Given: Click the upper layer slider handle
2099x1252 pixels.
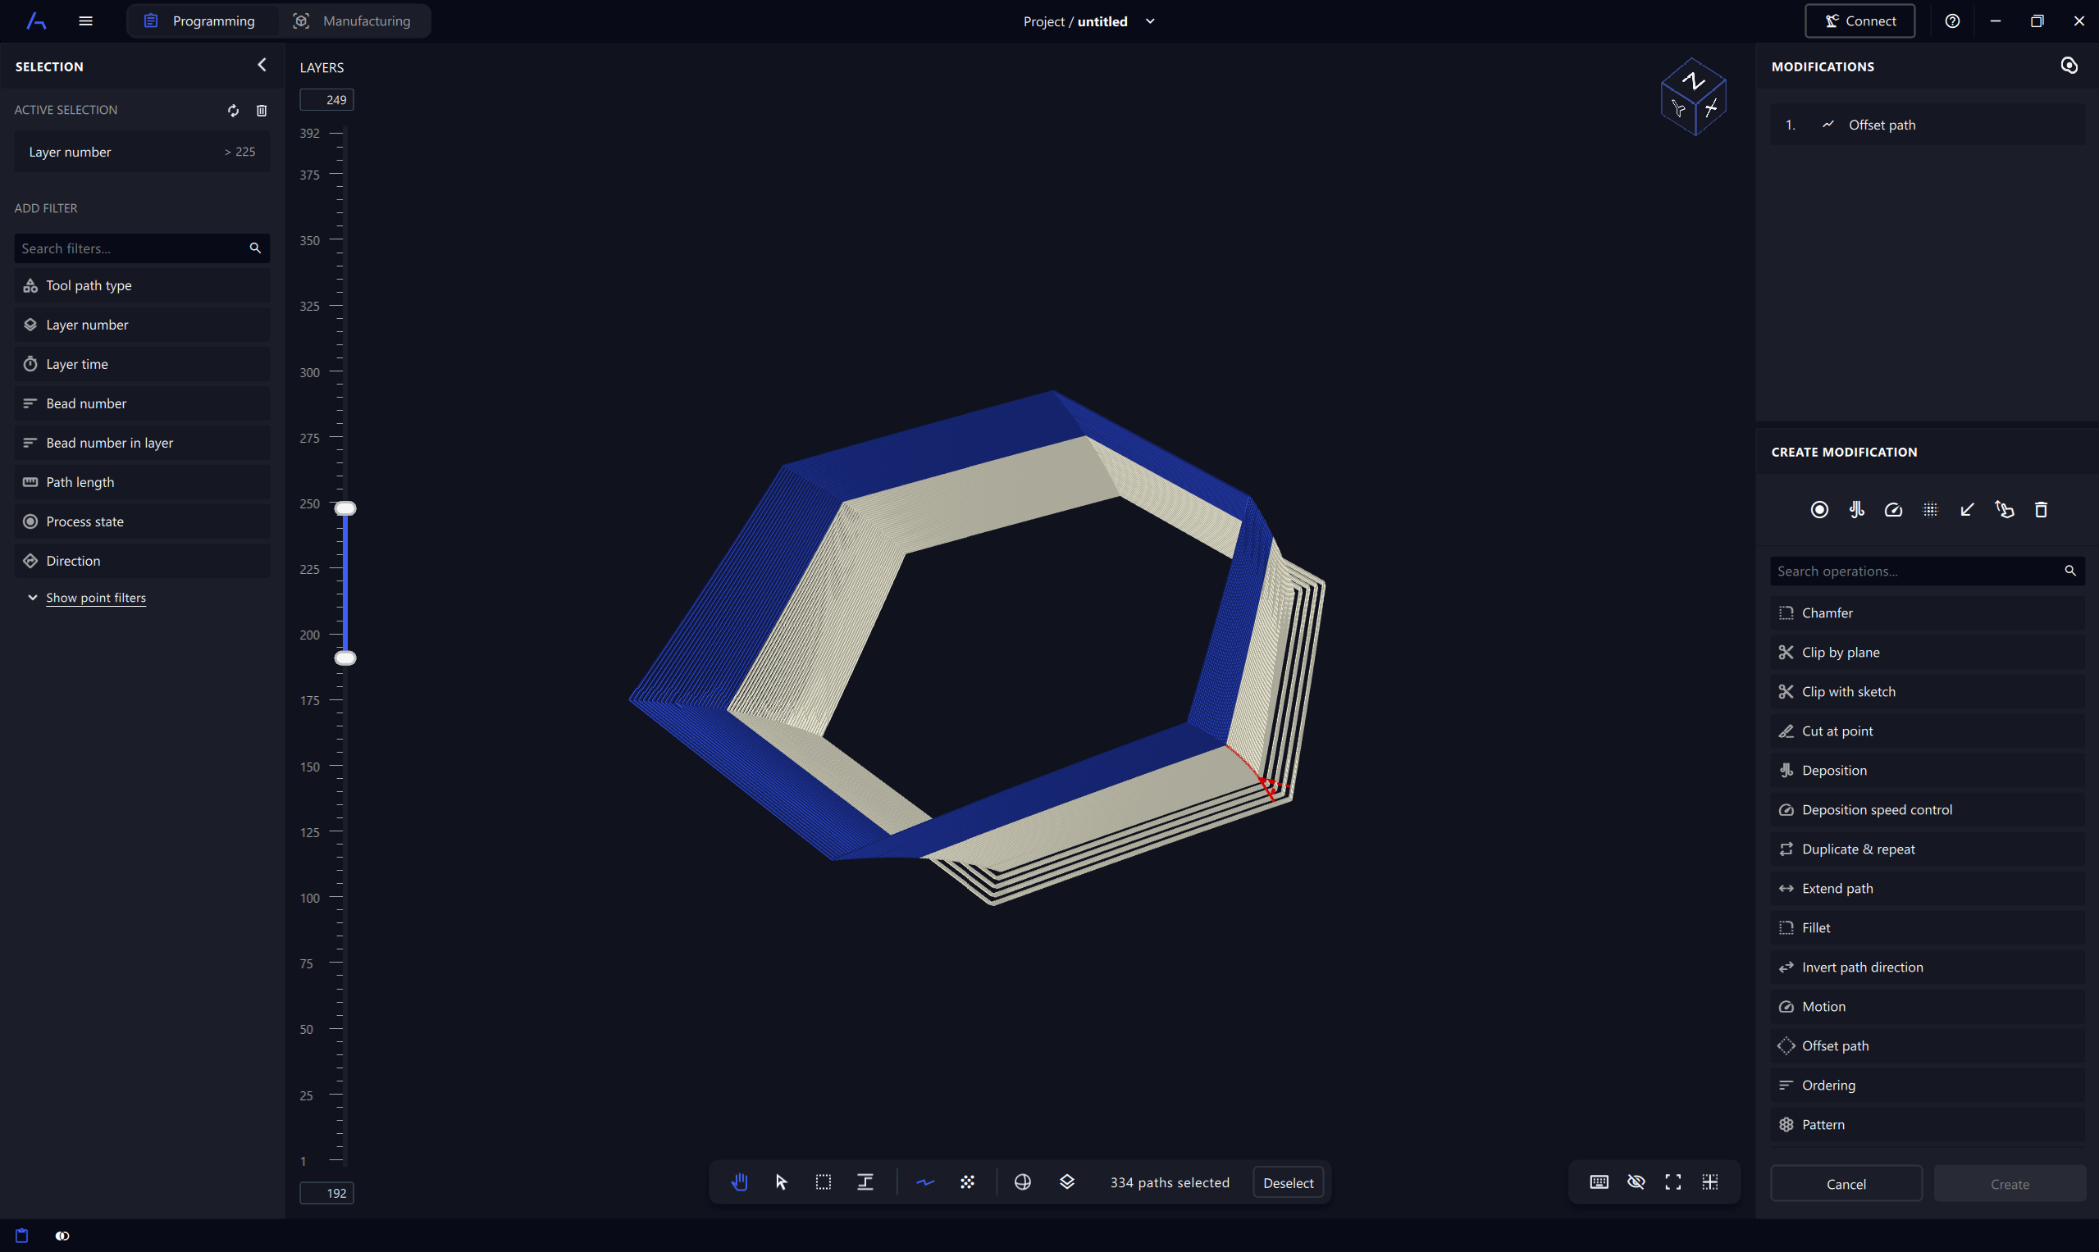Looking at the screenshot, I should pyautogui.click(x=345, y=508).
